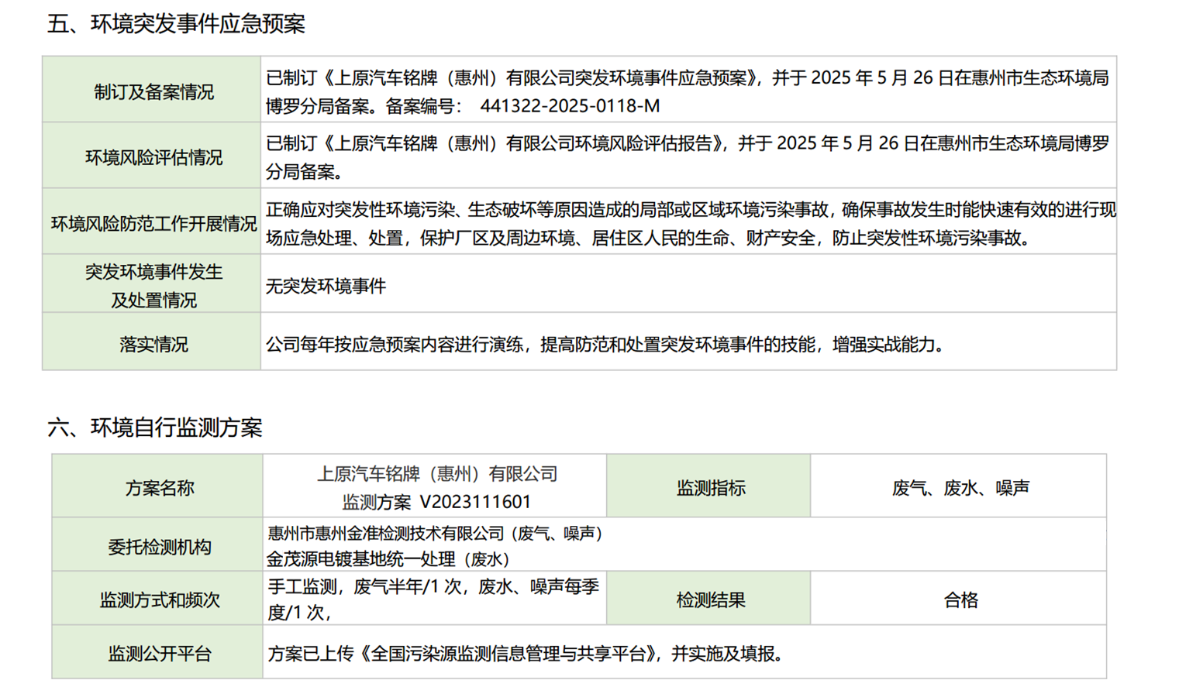Viewport: 1179px width, 687px height.
Task: Click text about 环境风险评估报告 filing
Action: click(688, 157)
